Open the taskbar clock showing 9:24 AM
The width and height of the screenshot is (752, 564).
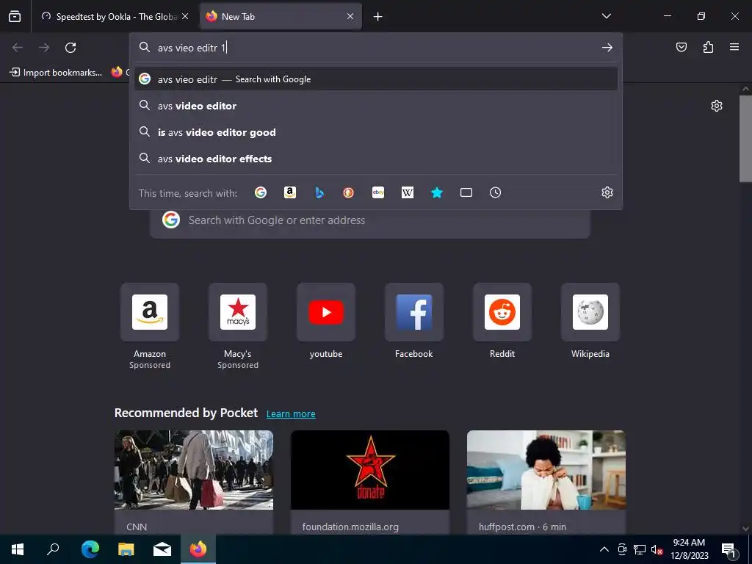[x=689, y=549]
